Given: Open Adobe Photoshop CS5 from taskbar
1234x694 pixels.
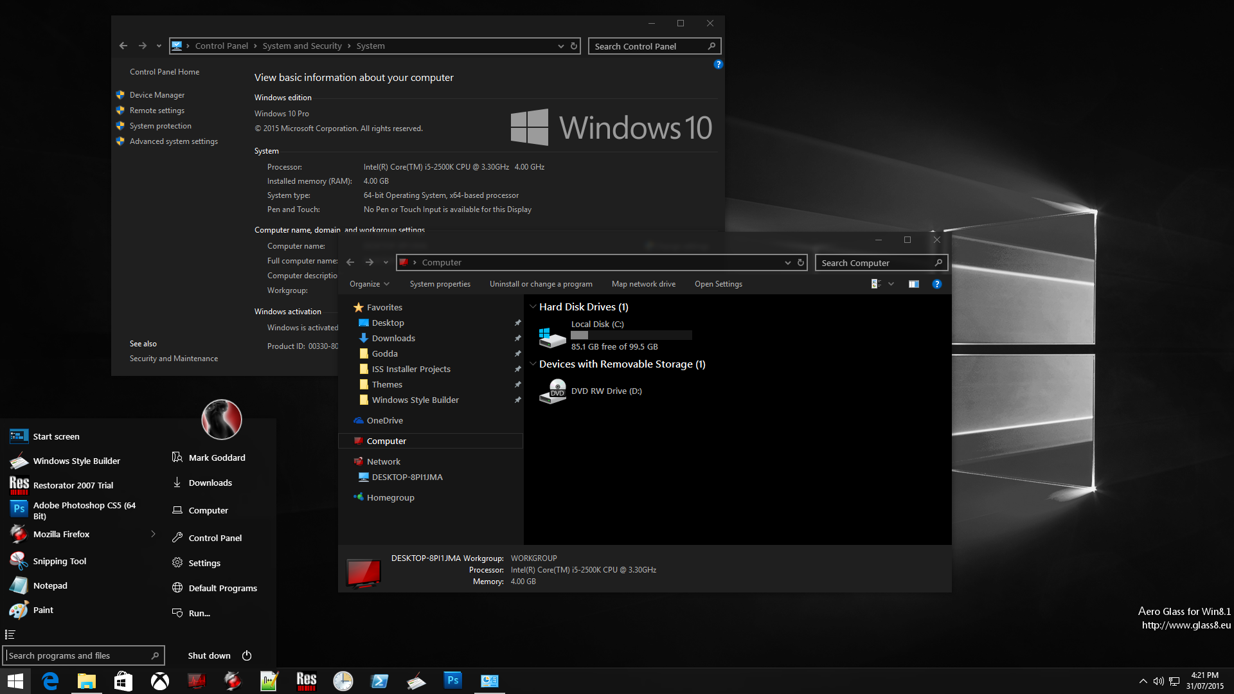Looking at the screenshot, I should [452, 681].
